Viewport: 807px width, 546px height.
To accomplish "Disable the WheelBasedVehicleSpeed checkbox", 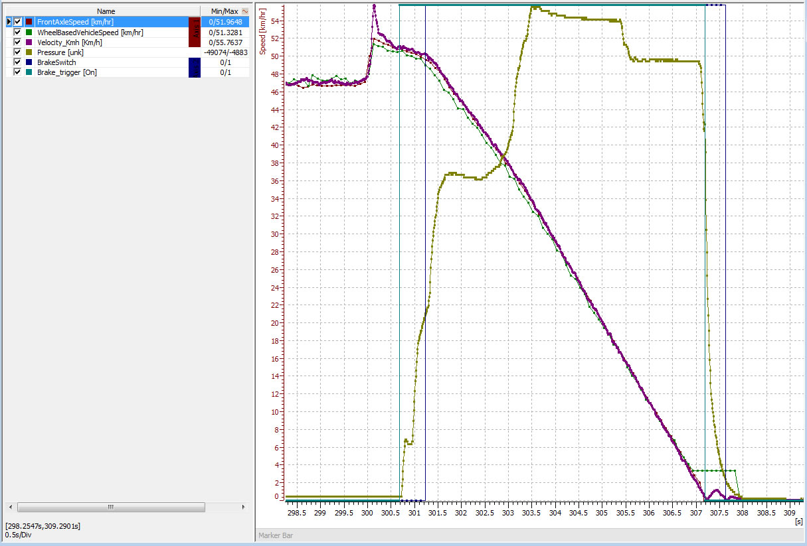I will click(x=17, y=31).
